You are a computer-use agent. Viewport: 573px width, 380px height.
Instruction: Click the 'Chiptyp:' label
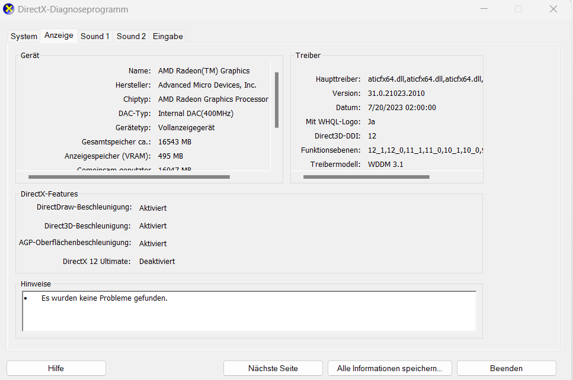(137, 99)
